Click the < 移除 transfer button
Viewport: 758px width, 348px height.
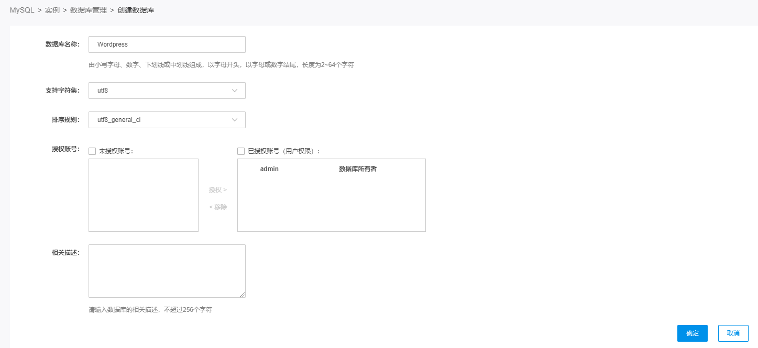pos(218,207)
